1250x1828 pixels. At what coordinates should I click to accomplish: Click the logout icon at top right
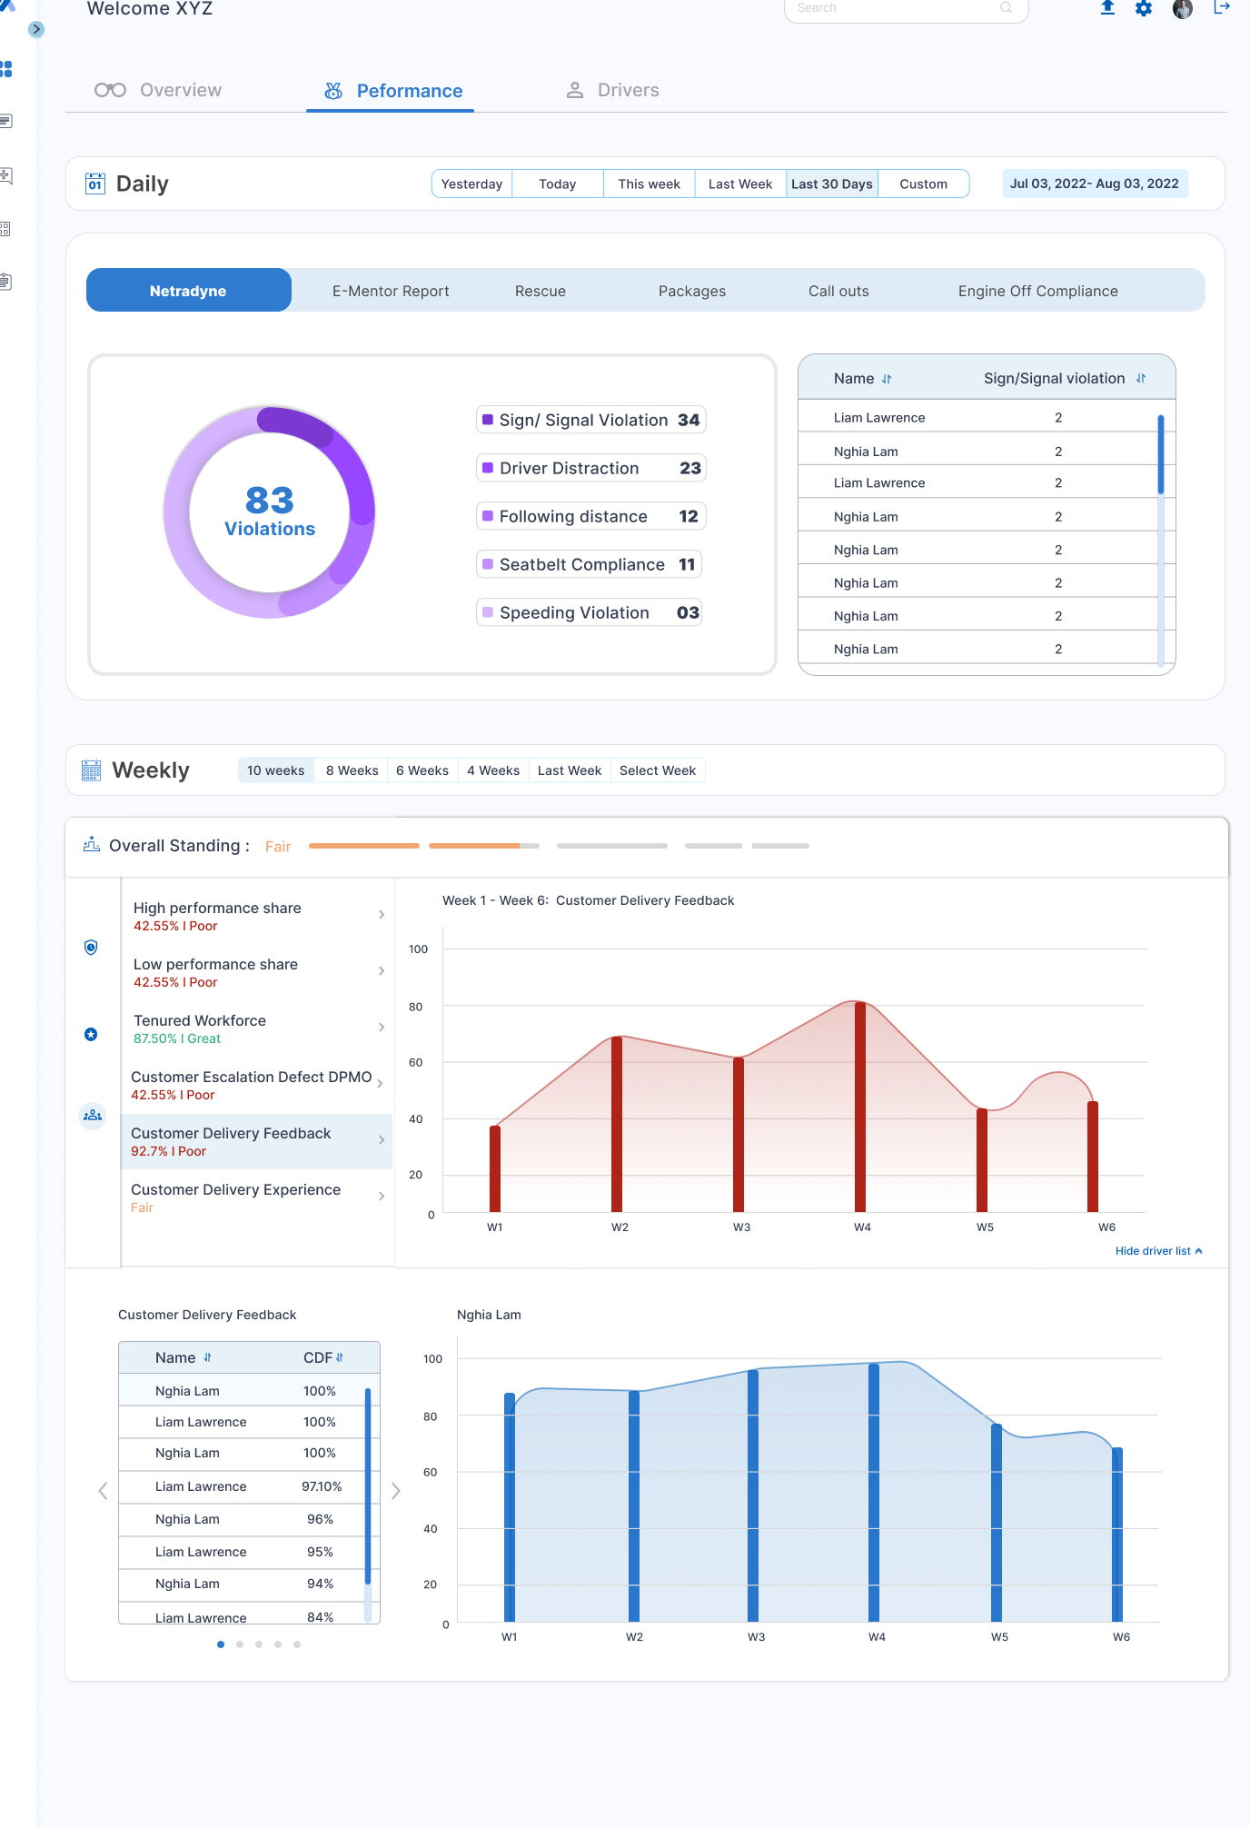point(1222,8)
